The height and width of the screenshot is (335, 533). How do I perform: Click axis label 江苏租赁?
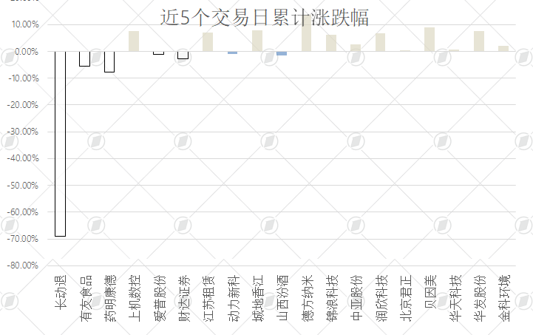[208, 298]
